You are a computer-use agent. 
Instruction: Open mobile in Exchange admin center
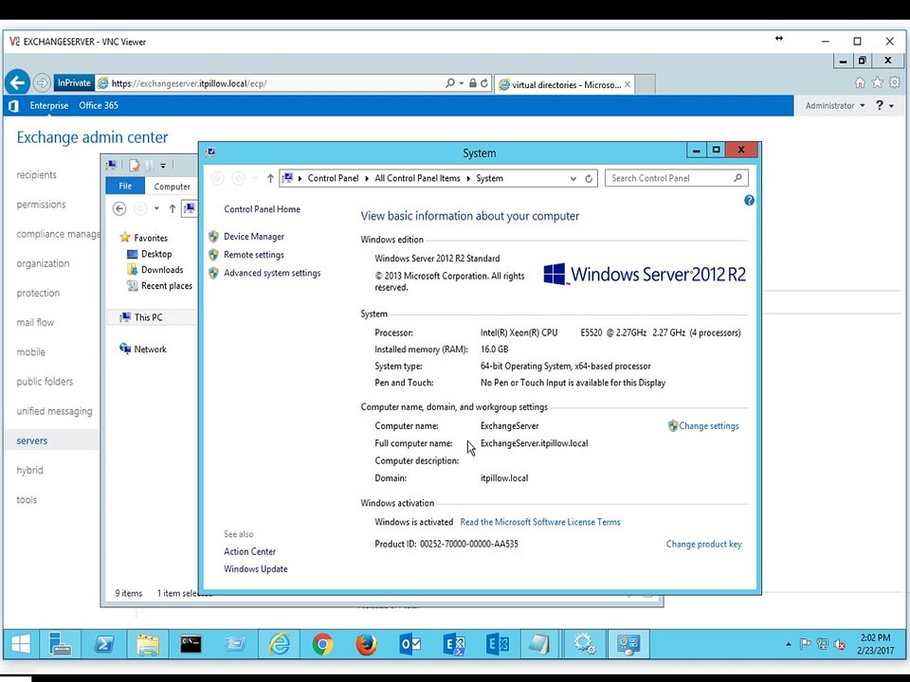click(x=30, y=352)
